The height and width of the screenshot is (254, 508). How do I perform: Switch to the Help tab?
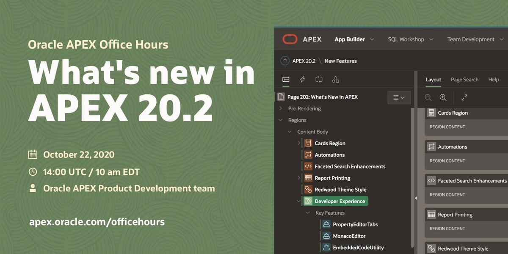(x=493, y=80)
